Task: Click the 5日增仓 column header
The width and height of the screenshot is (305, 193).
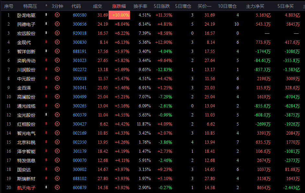Action: [x=183, y=6]
